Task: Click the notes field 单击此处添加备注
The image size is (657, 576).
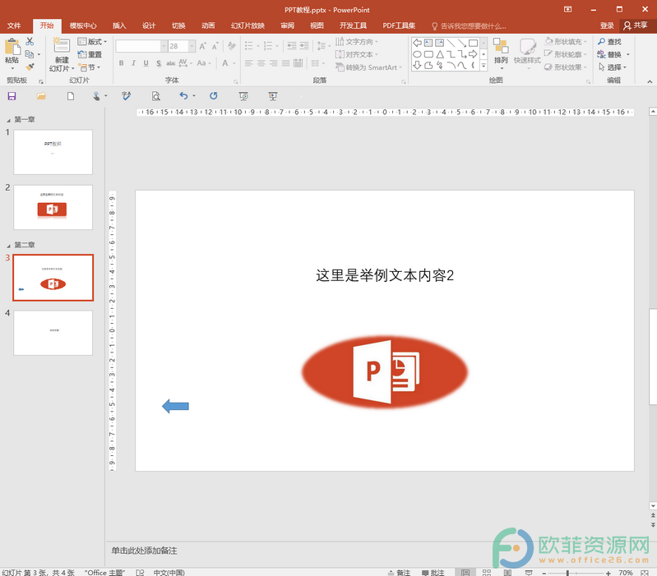Action: (144, 551)
